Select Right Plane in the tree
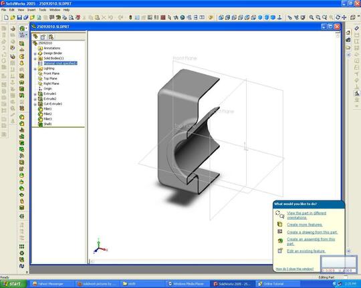Image resolution: width=361 pixels, height=288 pixels. click(x=51, y=84)
